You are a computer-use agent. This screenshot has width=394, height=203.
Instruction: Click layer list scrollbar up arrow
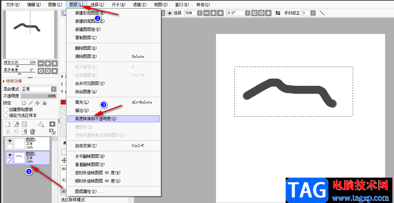54,139
